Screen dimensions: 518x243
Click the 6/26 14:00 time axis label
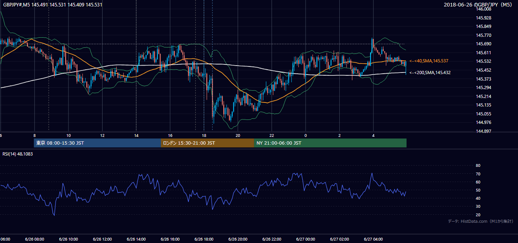[137, 239]
